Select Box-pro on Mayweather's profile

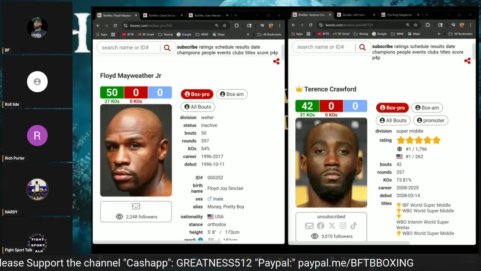[197, 94]
